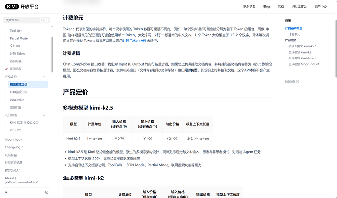The height and width of the screenshot is (198, 337).
Task: Click the sidebar's vertical scrollbar thumb
Action: coord(52,54)
